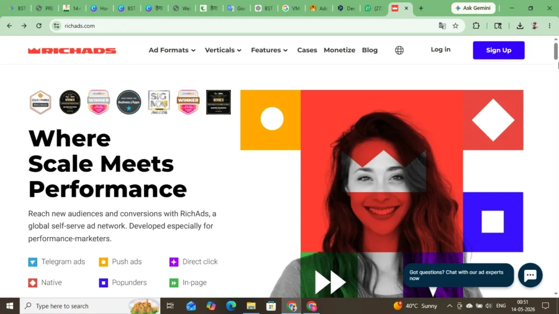Open Microsoft Store from taskbar

[271, 306]
